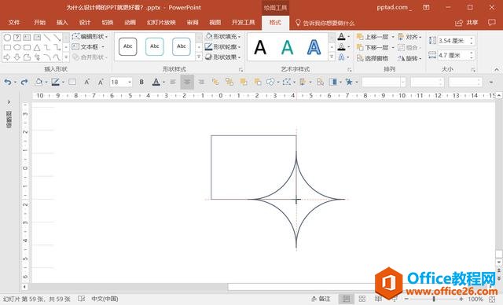Screen dimensions: 503x305
Task: Increase font size with larger A
Action: coord(86,82)
